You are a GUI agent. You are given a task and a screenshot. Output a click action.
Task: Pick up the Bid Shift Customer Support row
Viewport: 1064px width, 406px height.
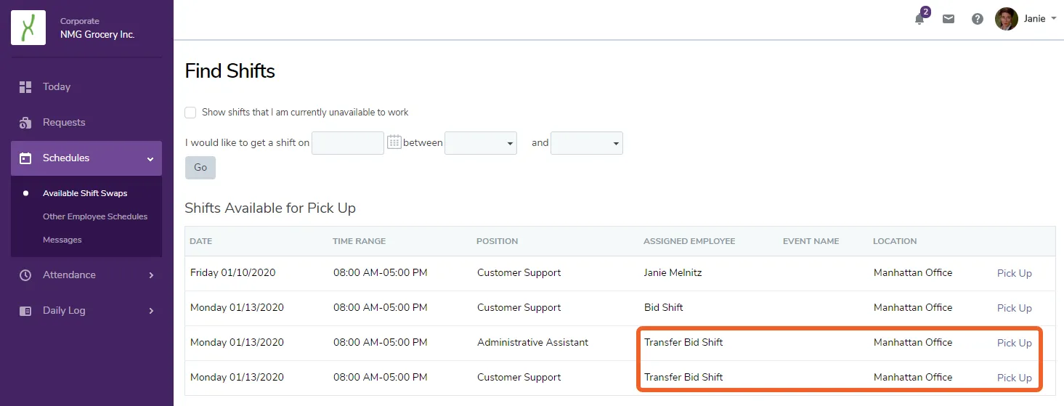(1014, 308)
